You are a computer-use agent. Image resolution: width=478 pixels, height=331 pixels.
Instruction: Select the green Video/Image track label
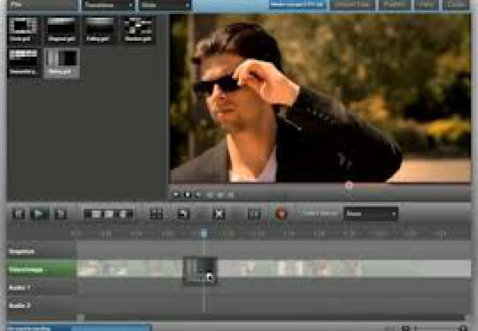tap(42, 269)
